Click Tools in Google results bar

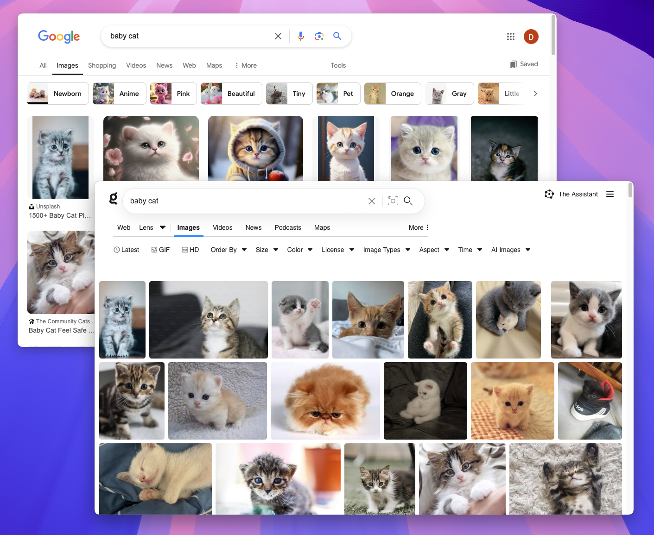click(338, 65)
